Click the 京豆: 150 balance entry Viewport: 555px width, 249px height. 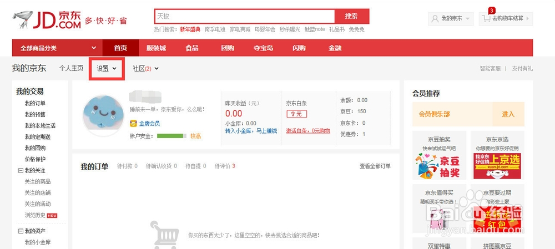353,111
